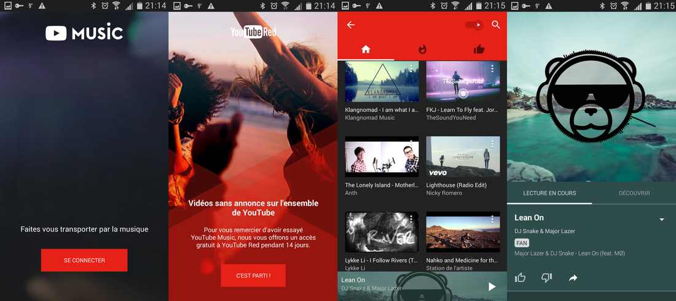Go back with the arrow icon
This screenshot has height=301, width=676.
(x=351, y=25)
